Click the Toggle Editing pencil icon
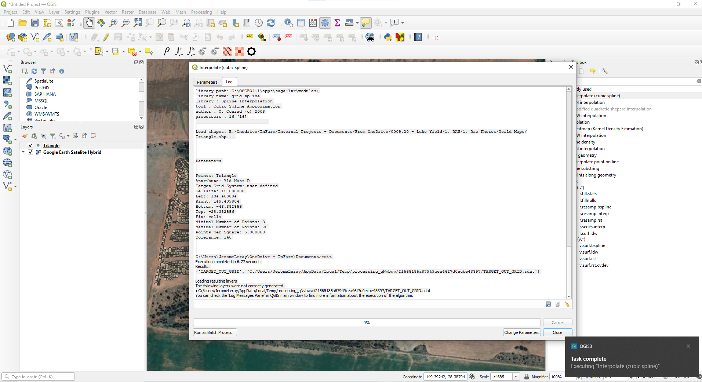 tap(106, 37)
